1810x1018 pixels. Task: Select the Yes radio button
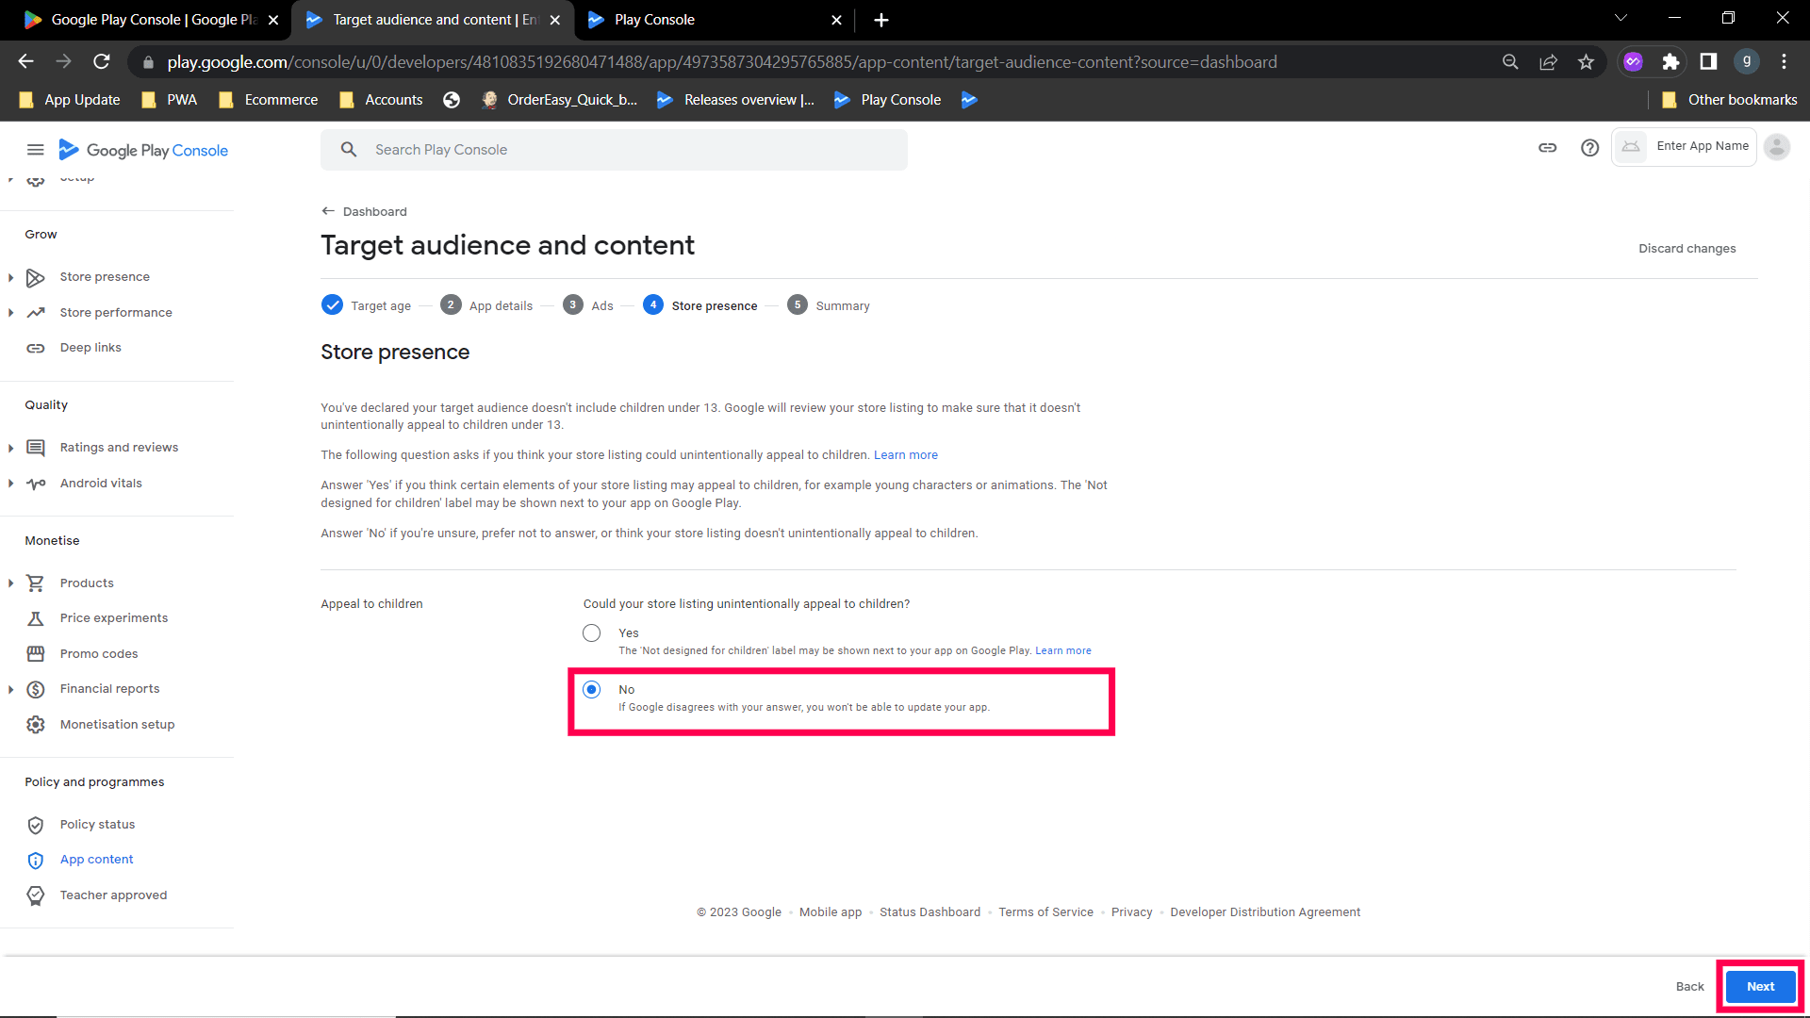pos(591,633)
